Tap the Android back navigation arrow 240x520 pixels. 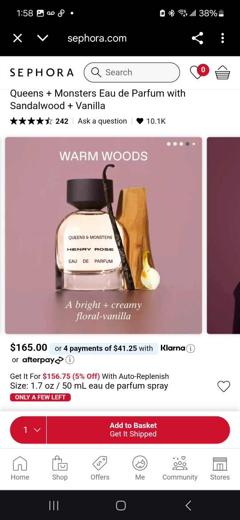tap(188, 505)
